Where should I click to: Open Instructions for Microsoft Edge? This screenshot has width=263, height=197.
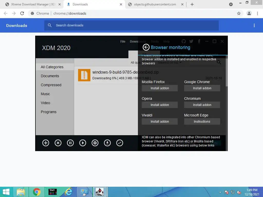[202, 121]
